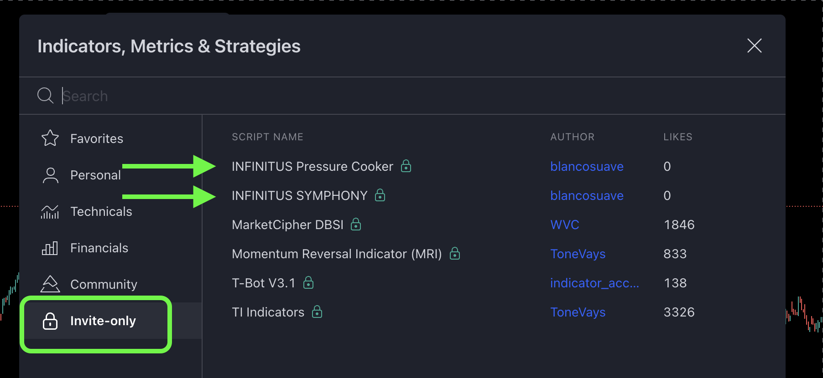The width and height of the screenshot is (823, 378).
Task: Close the Indicators, Metrics & Strategies dialog
Action: click(x=755, y=46)
